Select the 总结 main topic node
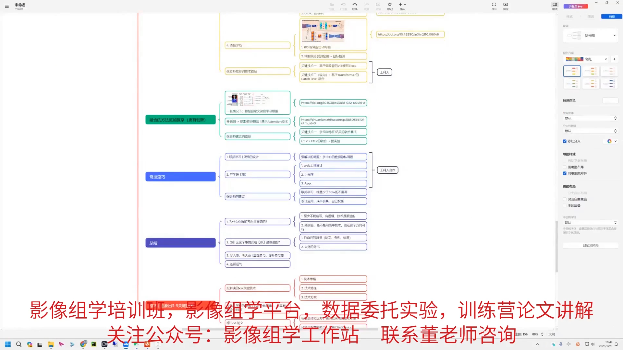 pyautogui.click(x=180, y=243)
